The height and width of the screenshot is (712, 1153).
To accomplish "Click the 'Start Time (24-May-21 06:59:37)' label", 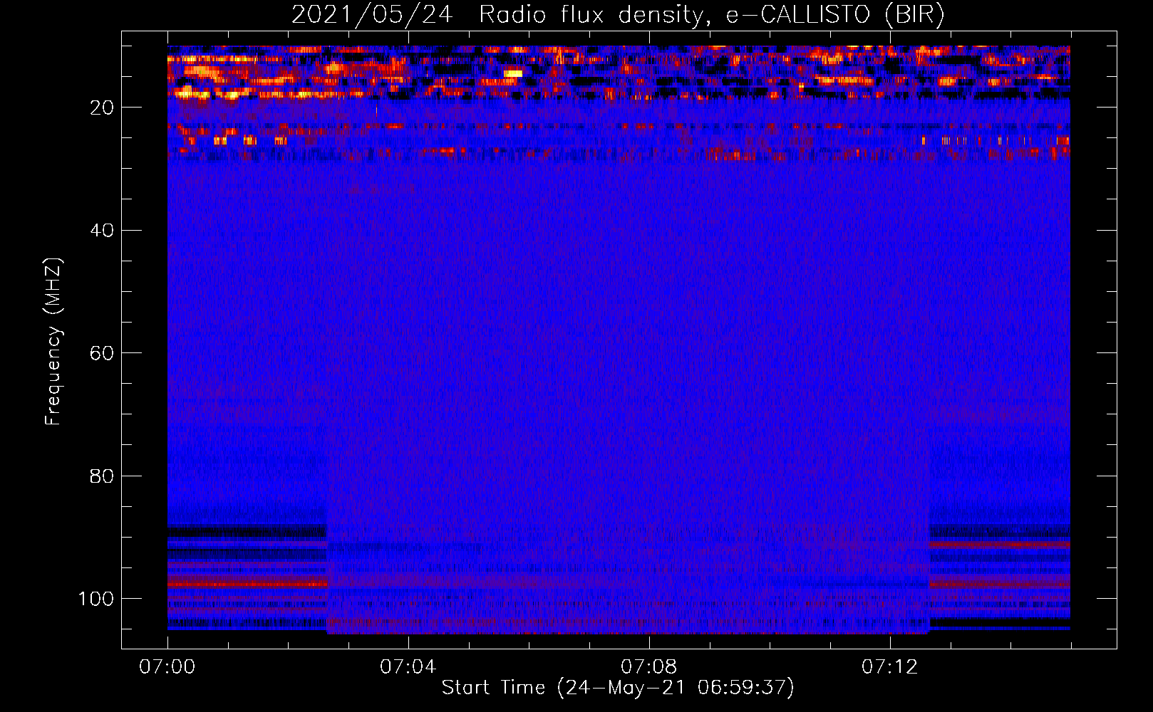I will pyautogui.click(x=618, y=688).
